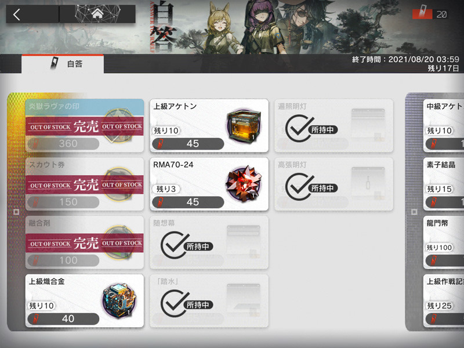Open the home menu icon
Screen dimensions: 464x348
(x=97, y=13)
